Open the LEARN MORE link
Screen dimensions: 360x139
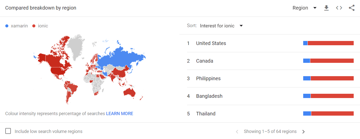119,114
